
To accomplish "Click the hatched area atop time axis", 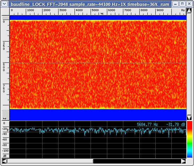I will pyautogui.click(x=6, y=18).
